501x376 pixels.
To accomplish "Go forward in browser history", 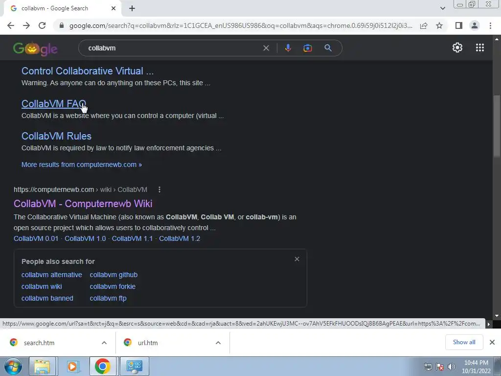I will (26, 25).
